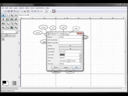The image size is (128, 96).
Task: Click the New diagram toolbar icon
Action: pos(3,11)
